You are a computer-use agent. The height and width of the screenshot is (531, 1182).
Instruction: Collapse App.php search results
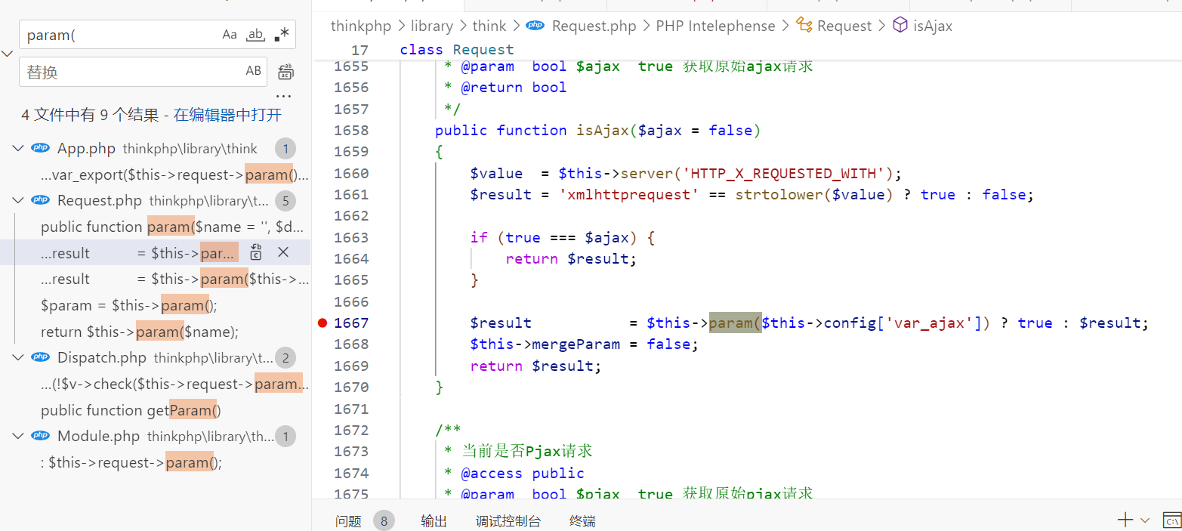pos(18,148)
